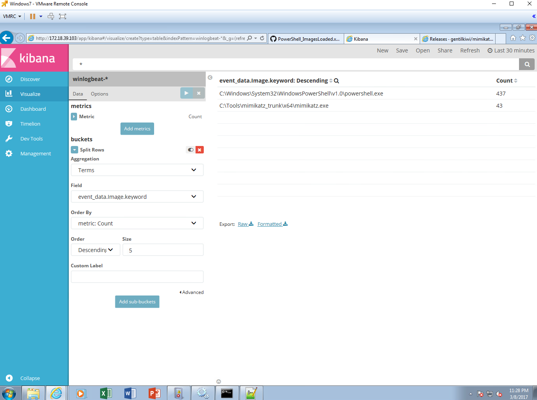Select the mimikatz.exe row text
The height and width of the screenshot is (400, 537).
pyautogui.click(x=274, y=106)
